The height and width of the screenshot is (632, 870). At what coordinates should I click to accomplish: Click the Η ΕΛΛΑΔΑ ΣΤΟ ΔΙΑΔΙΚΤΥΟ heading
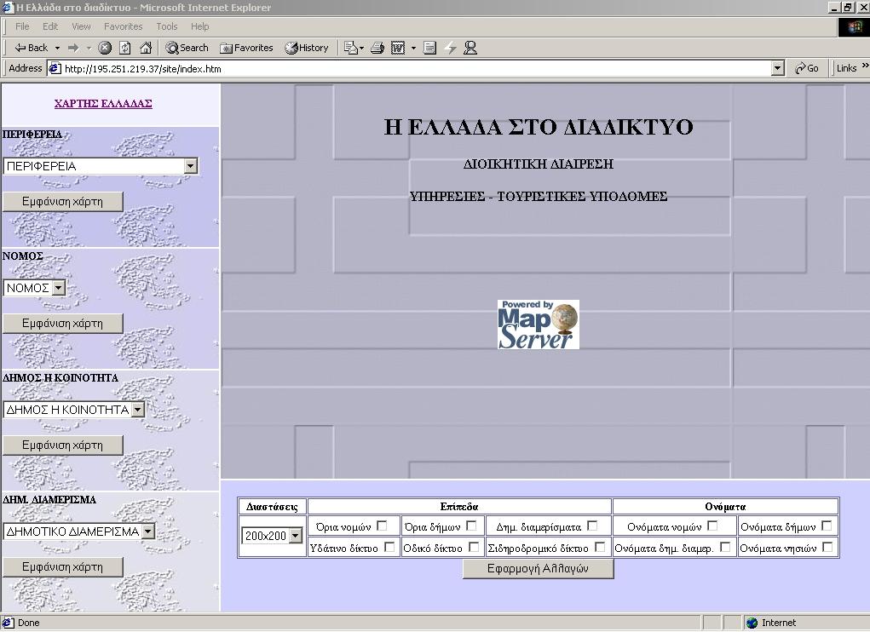(x=539, y=127)
